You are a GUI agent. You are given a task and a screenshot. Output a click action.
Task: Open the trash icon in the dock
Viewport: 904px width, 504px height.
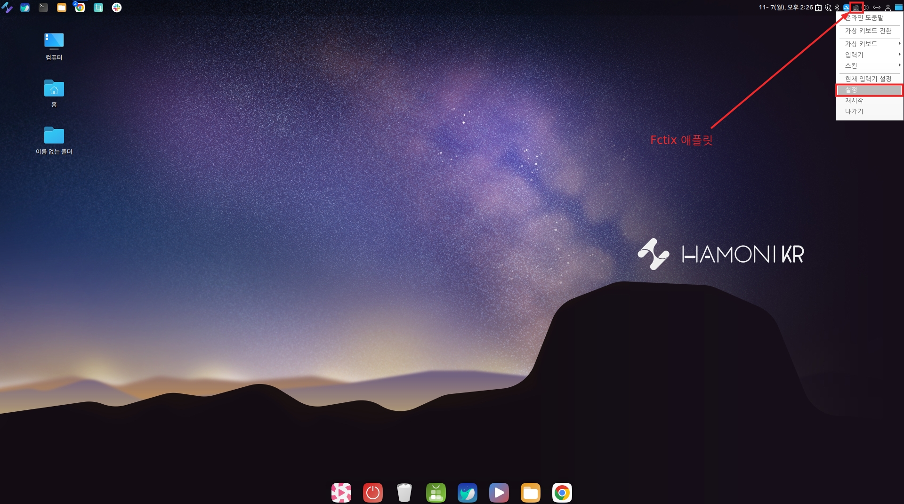[x=404, y=493]
